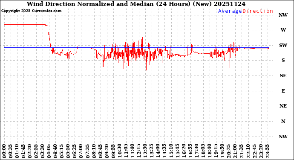Click the 00:35 time label

11,151
